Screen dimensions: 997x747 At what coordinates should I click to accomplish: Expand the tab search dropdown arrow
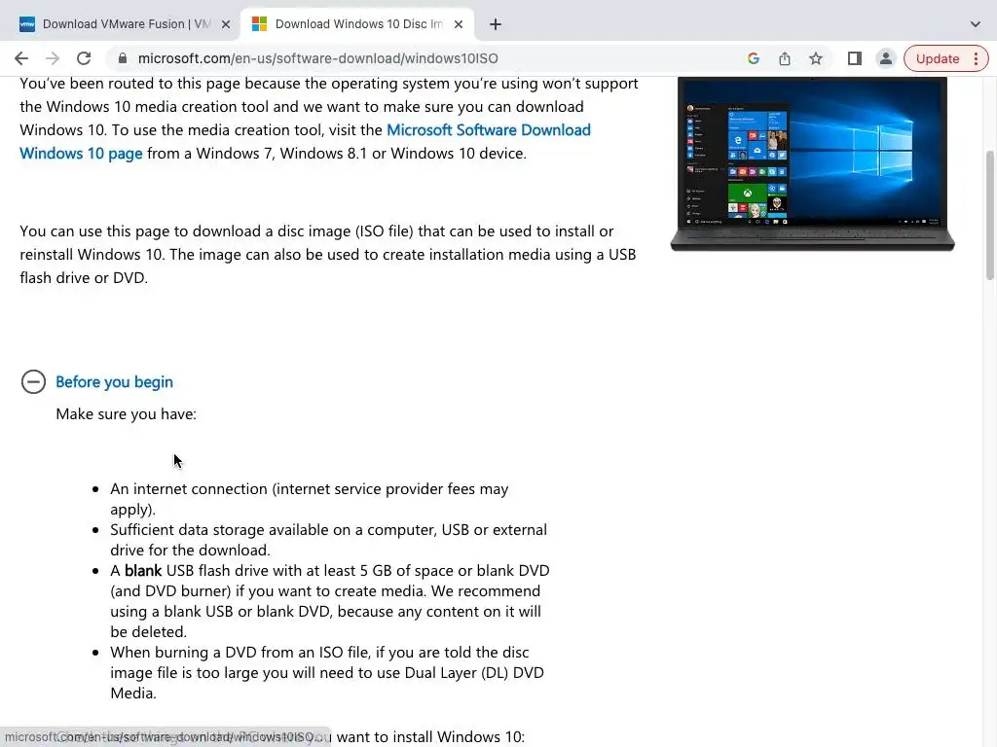[976, 24]
